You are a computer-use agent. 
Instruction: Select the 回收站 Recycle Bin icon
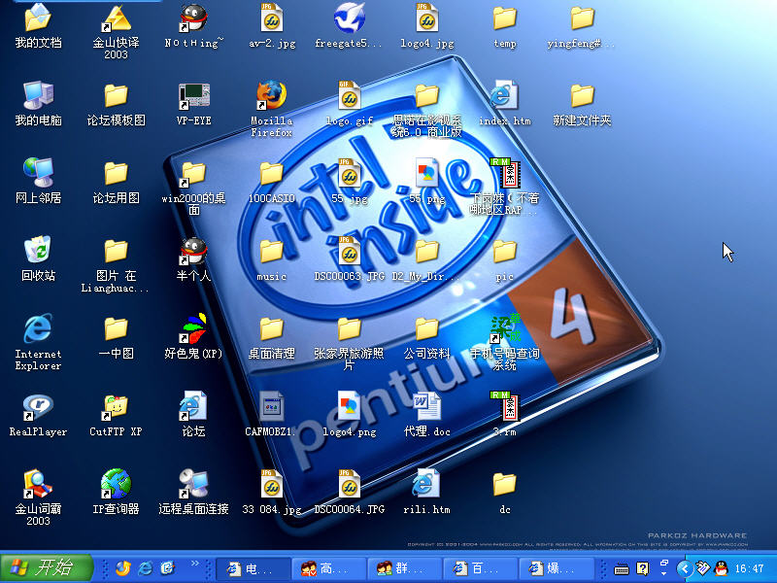pyautogui.click(x=38, y=251)
